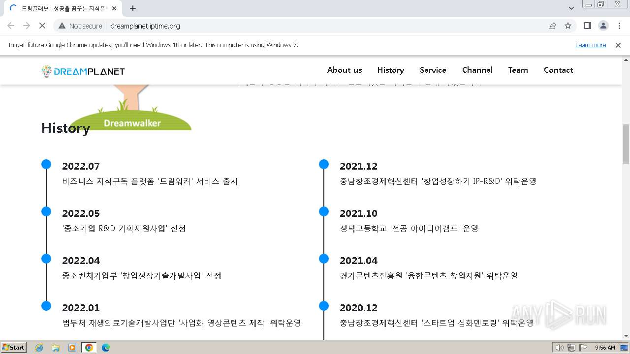Screen dimensions: 630x354
Task: Click the 2021.12 timeline dot
Action: [x=324, y=164]
